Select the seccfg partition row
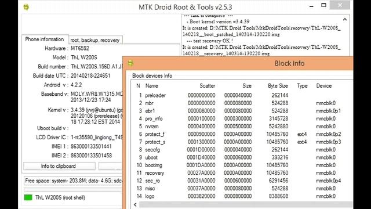This screenshot has width=371, height=209. (241, 150)
